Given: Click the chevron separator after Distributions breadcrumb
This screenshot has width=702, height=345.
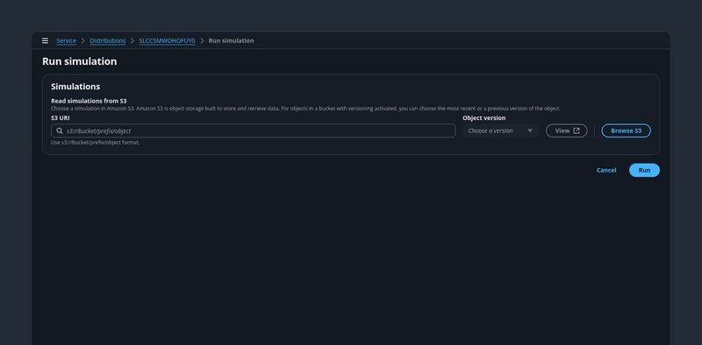Looking at the screenshot, I should point(133,40).
